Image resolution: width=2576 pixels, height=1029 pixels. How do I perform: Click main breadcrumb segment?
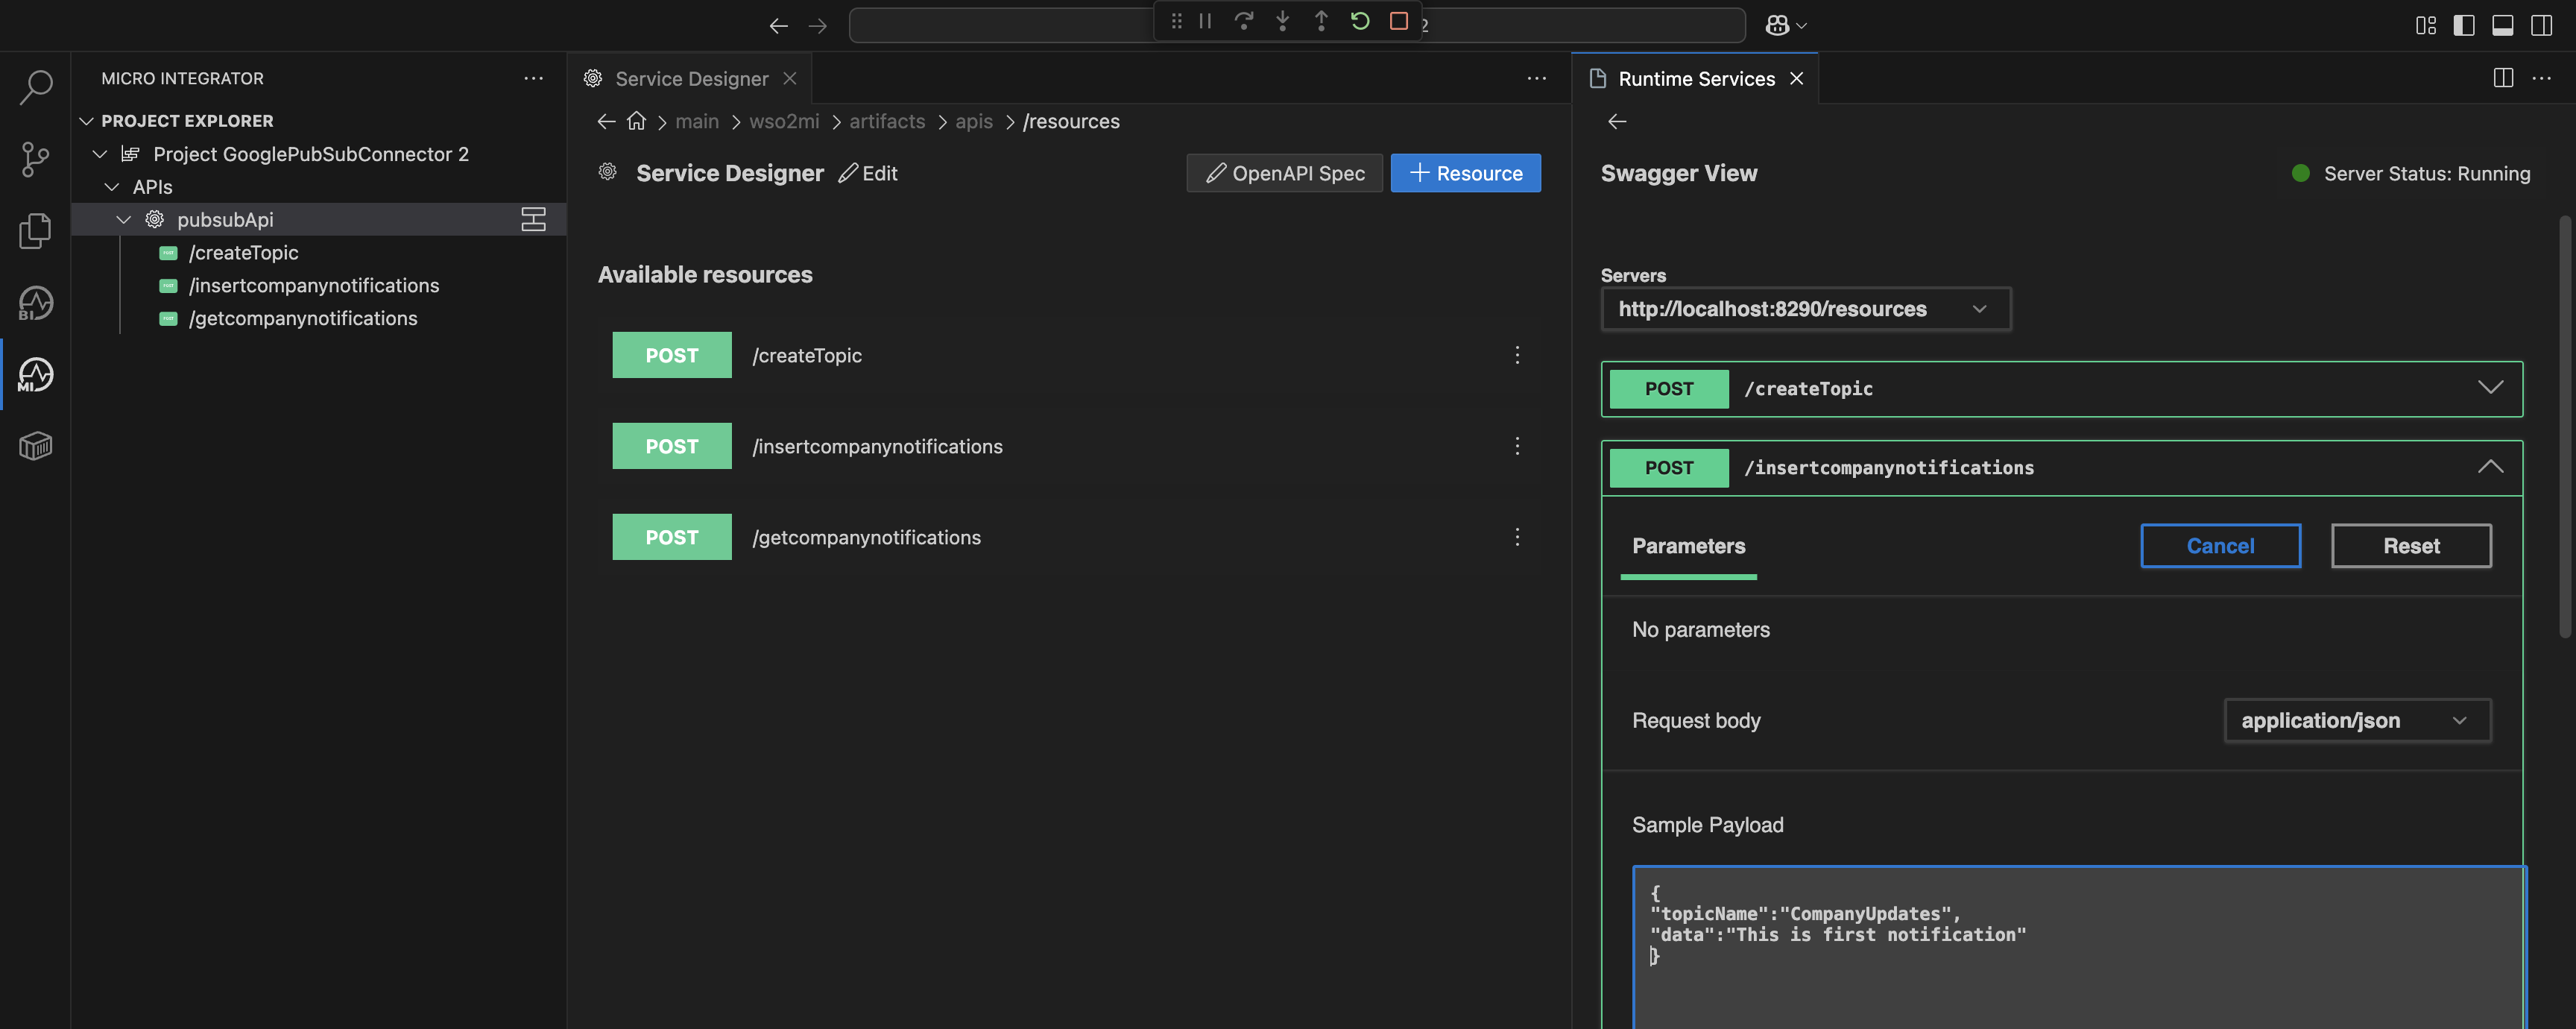[697, 121]
